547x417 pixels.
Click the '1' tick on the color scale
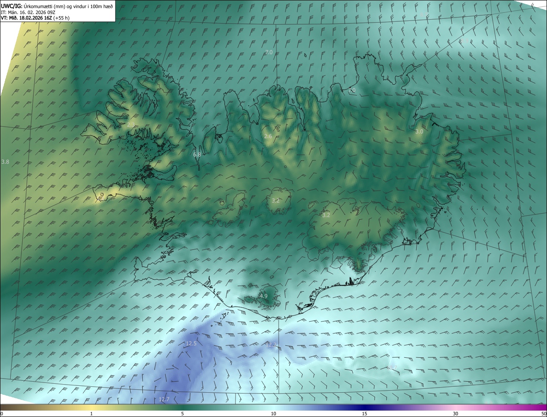click(x=91, y=414)
